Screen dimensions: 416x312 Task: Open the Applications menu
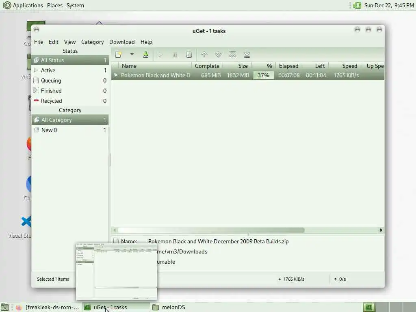23,5
